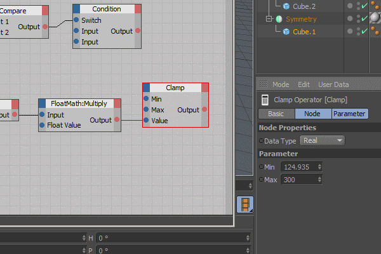
Task: Click the attribute manager grip handle
Action: pos(263,84)
